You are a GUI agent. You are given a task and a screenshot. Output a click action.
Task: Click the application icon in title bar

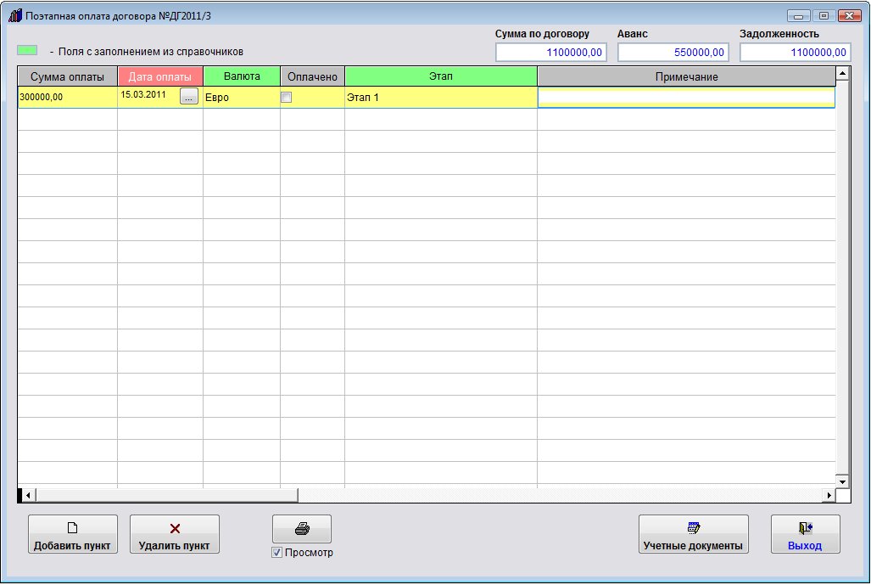click(15, 15)
